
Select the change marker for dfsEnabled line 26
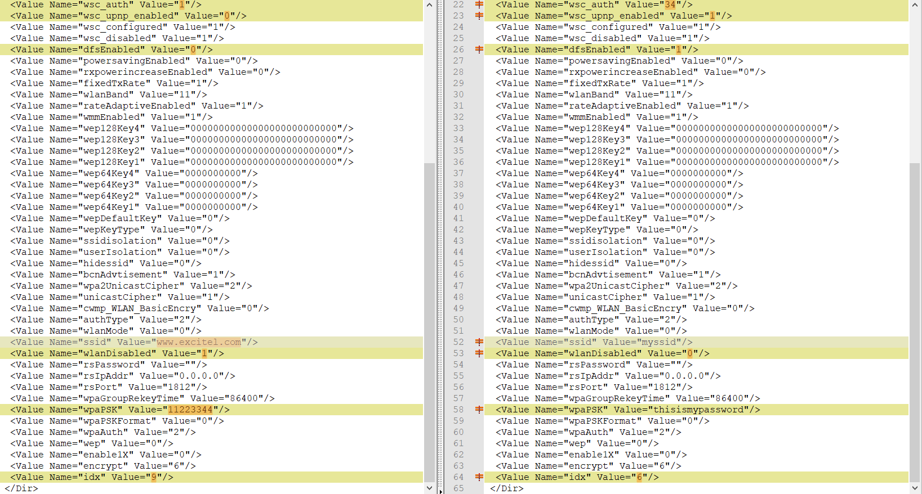(479, 50)
